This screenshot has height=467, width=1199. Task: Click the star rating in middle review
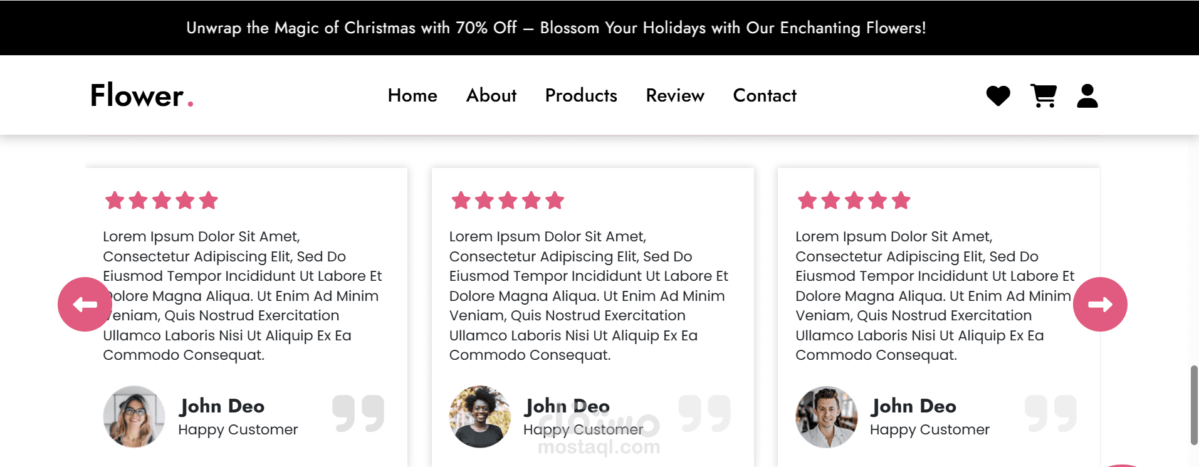pos(508,201)
